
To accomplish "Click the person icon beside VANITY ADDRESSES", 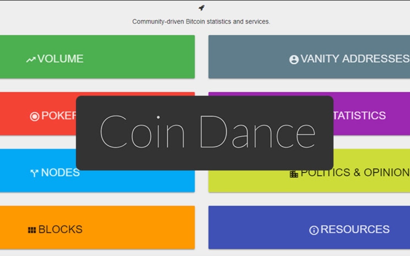I will [x=294, y=60].
